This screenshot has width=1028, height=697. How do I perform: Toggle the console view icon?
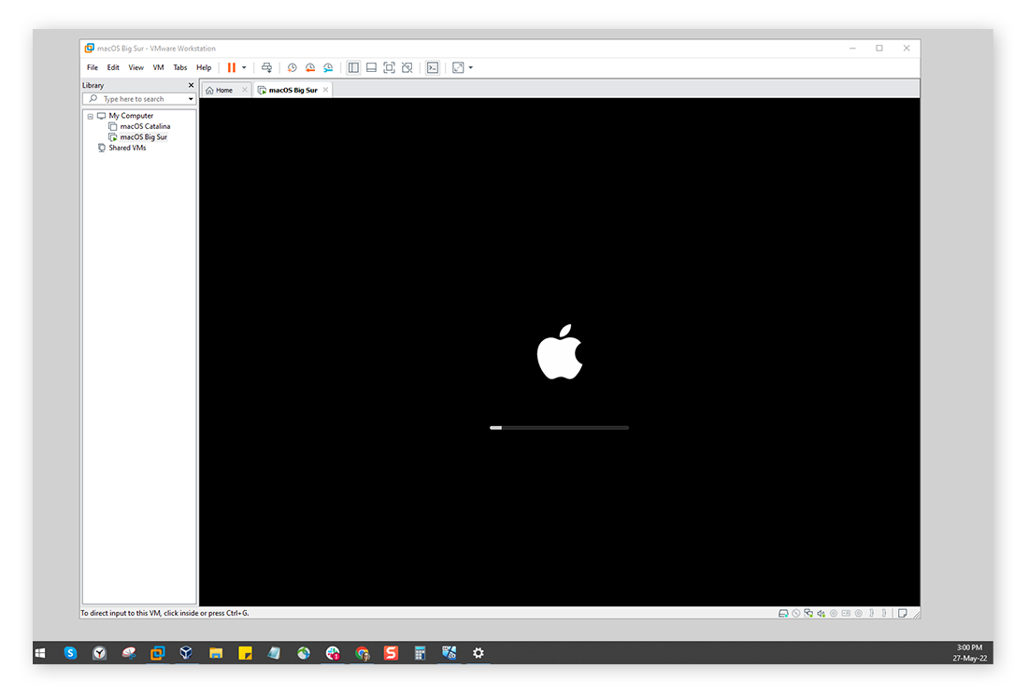pos(433,67)
